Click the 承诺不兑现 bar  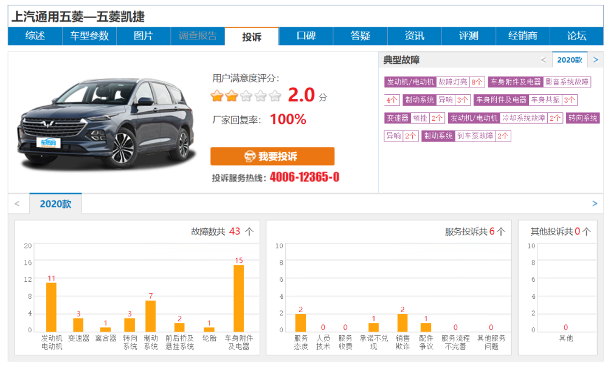point(373,327)
